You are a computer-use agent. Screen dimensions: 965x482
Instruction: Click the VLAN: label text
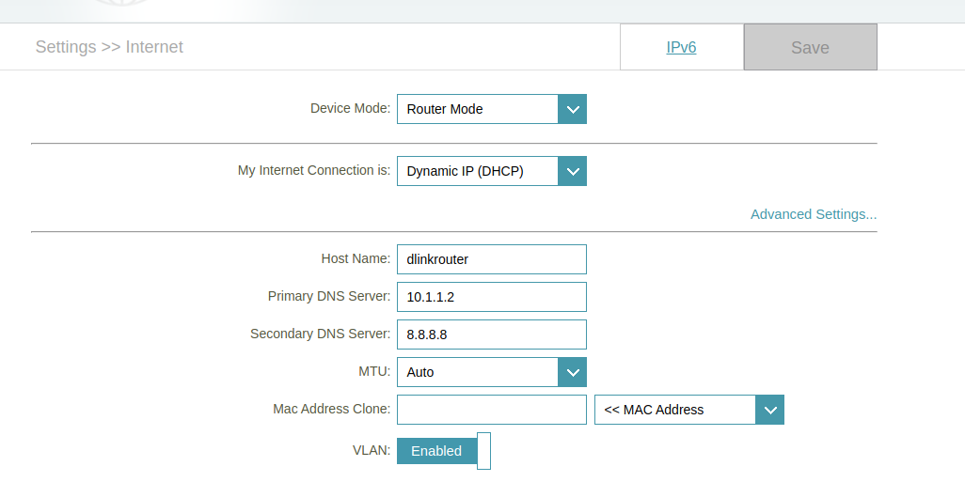pyautogui.click(x=372, y=451)
